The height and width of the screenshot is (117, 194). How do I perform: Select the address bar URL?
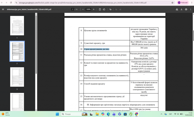tap(83, 3)
